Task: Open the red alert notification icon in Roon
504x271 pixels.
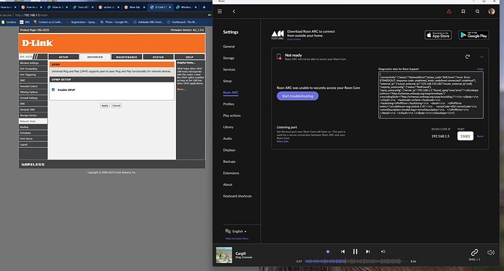Action: tap(449, 12)
